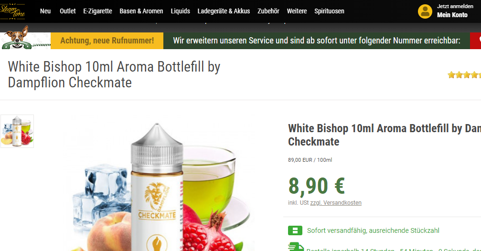The height and width of the screenshot is (251, 481).
Task: Go to the Spirituosen category
Action: tap(329, 11)
